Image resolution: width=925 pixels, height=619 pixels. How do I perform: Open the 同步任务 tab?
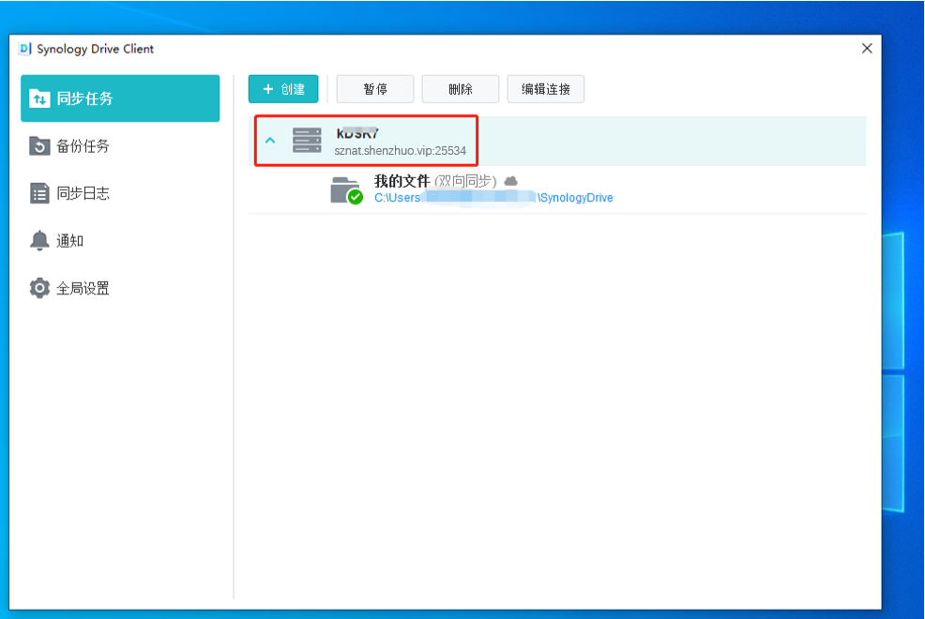click(120, 98)
